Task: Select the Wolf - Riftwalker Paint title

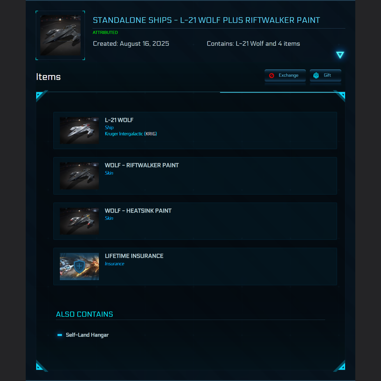Action: (x=142, y=165)
